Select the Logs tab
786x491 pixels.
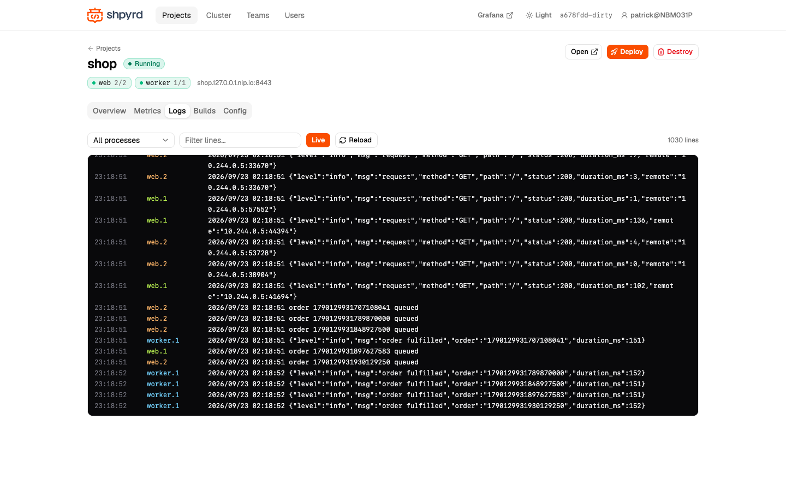point(177,111)
